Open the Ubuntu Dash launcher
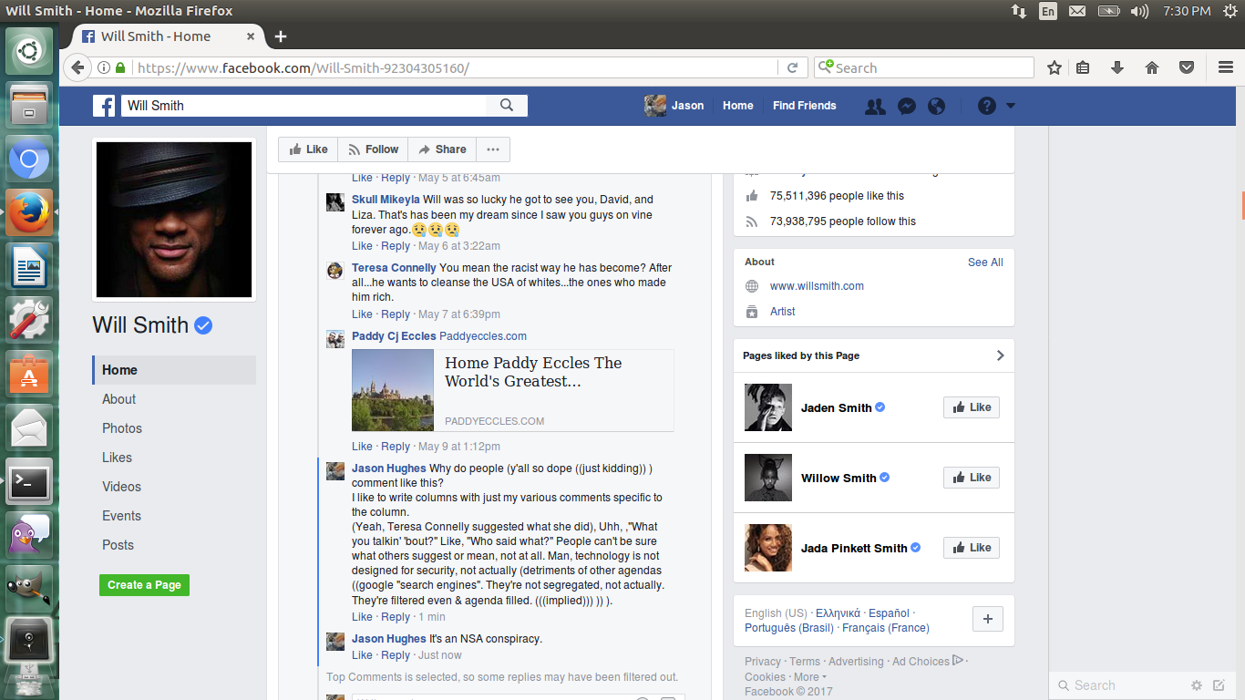1245x700 pixels. 29,51
